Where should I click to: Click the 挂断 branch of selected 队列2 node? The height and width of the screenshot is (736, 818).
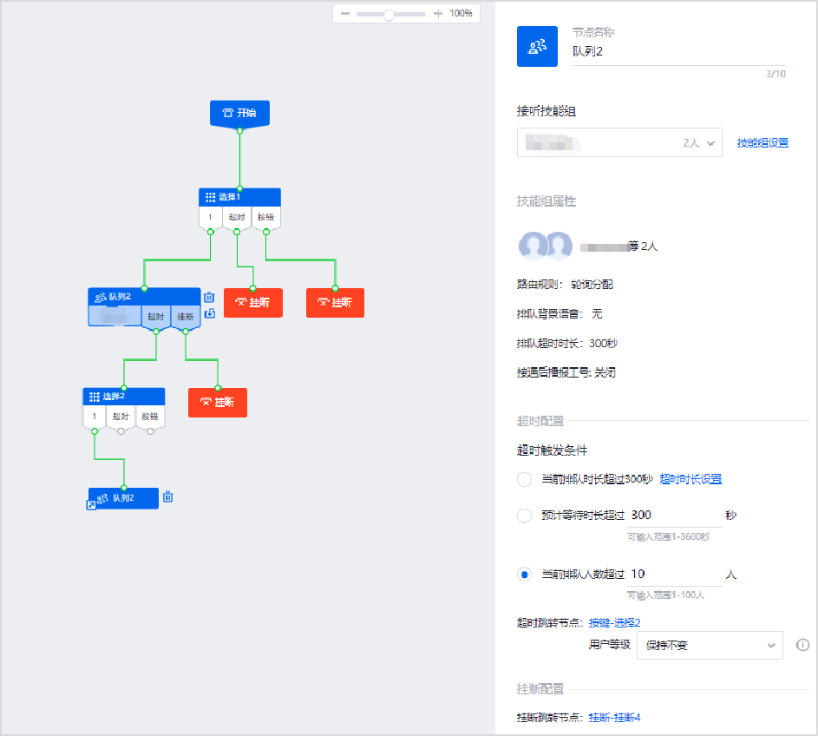tap(186, 317)
